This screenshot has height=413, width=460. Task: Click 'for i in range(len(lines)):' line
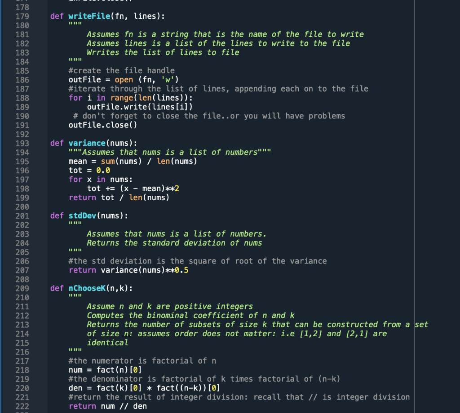131,98
